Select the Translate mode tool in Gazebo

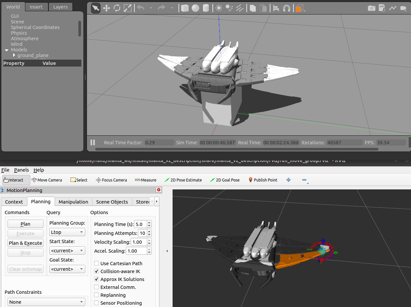(106, 8)
